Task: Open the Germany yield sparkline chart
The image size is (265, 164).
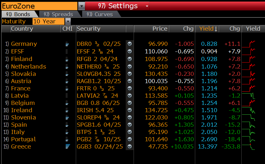Action: point(249,44)
